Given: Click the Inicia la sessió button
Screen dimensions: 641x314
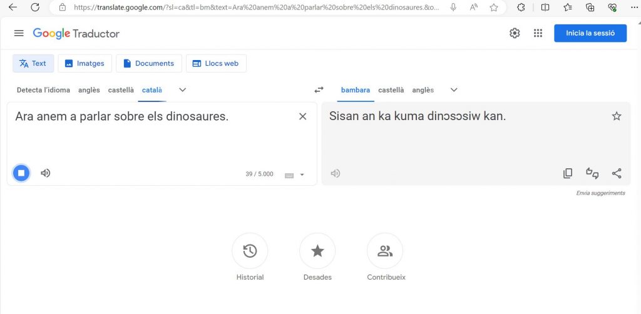Looking at the screenshot, I should coord(590,33).
